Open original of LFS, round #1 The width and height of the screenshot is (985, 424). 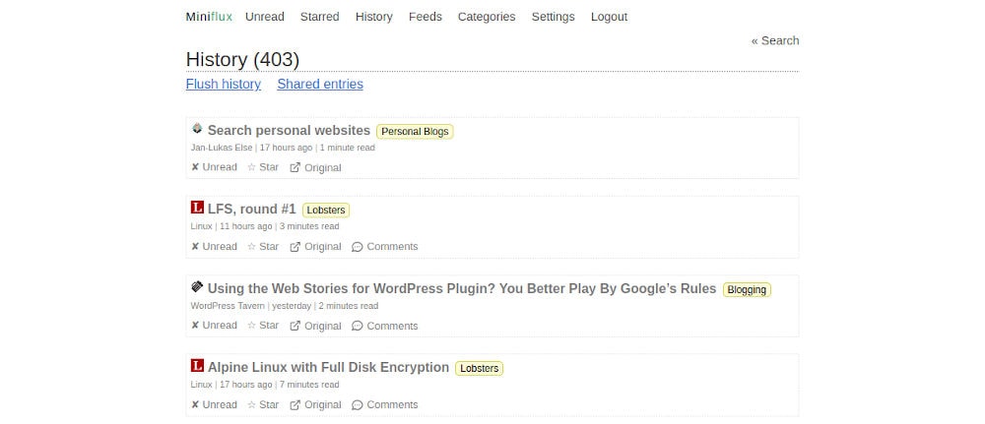[315, 247]
